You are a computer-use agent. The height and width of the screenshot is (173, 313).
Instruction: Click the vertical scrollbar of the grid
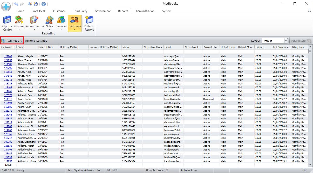[310, 104]
